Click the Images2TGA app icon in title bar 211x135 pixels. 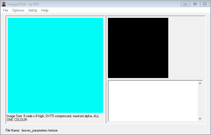coord(4,4)
